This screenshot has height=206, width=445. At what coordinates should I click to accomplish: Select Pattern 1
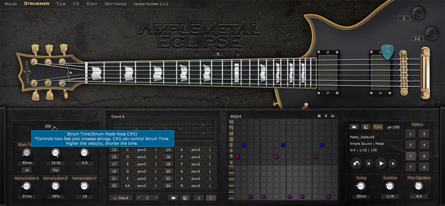[x=410, y=134]
